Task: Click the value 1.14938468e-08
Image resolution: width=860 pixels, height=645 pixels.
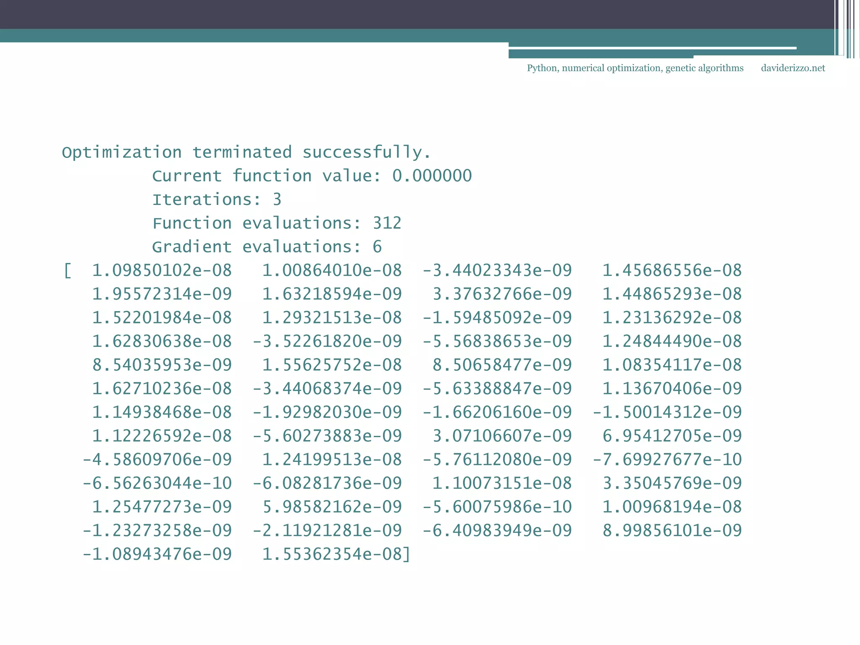Action: [x=162, y=412]
